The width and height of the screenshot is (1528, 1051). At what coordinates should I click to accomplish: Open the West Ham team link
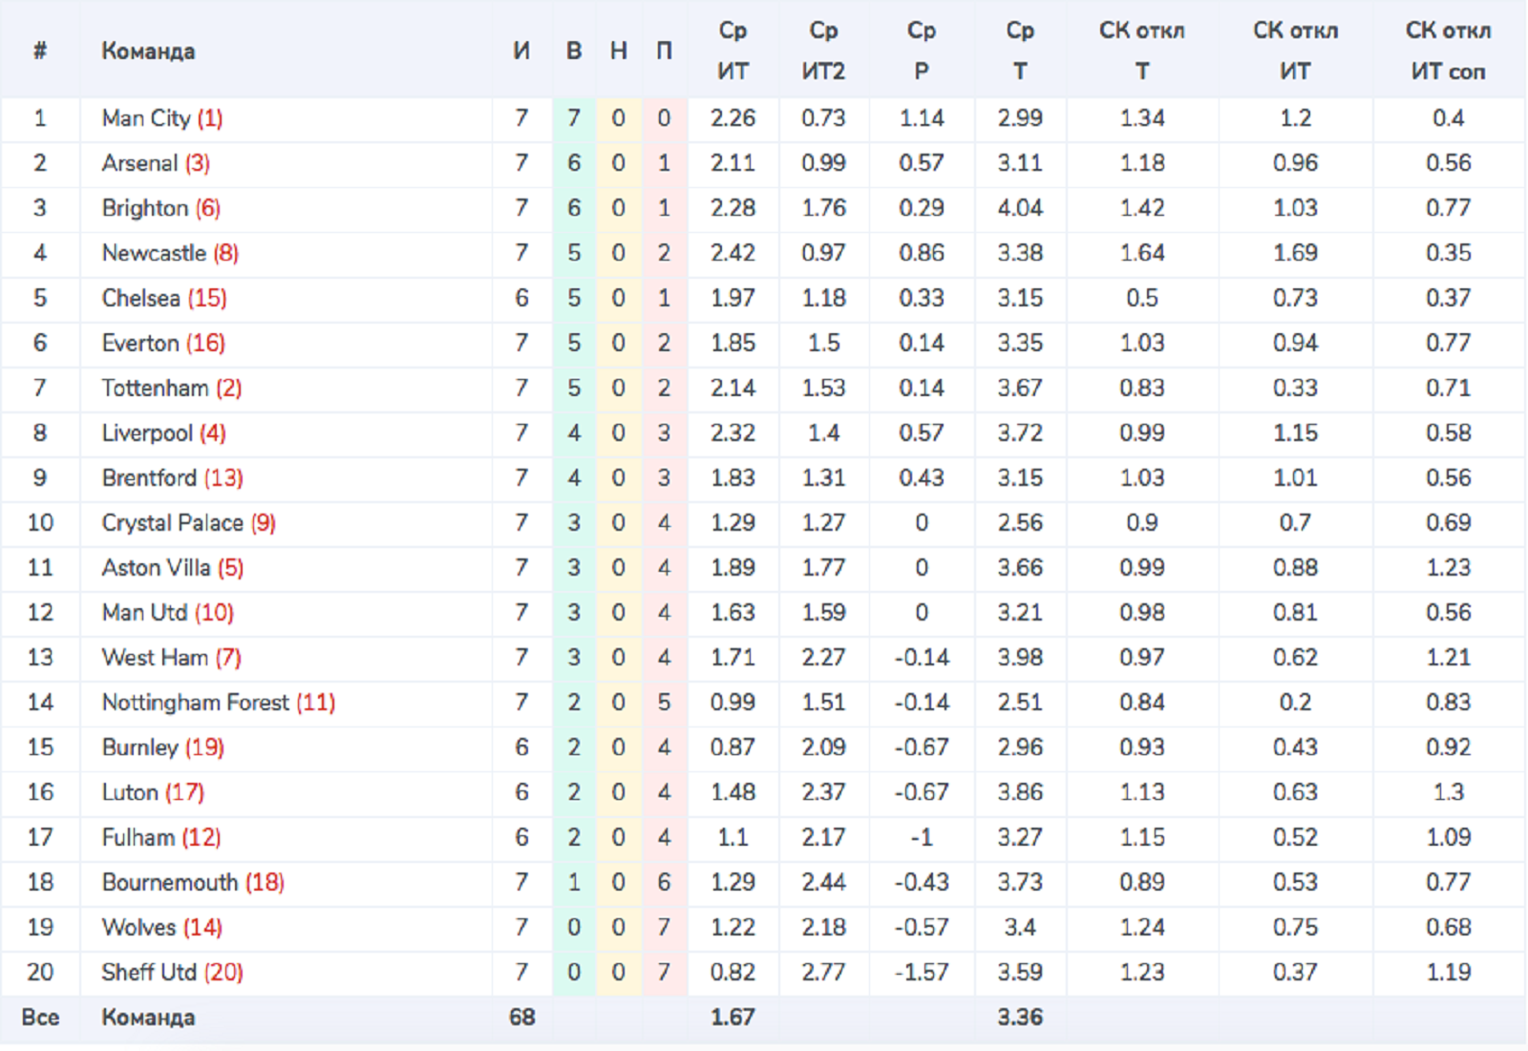tap(155, 657)
